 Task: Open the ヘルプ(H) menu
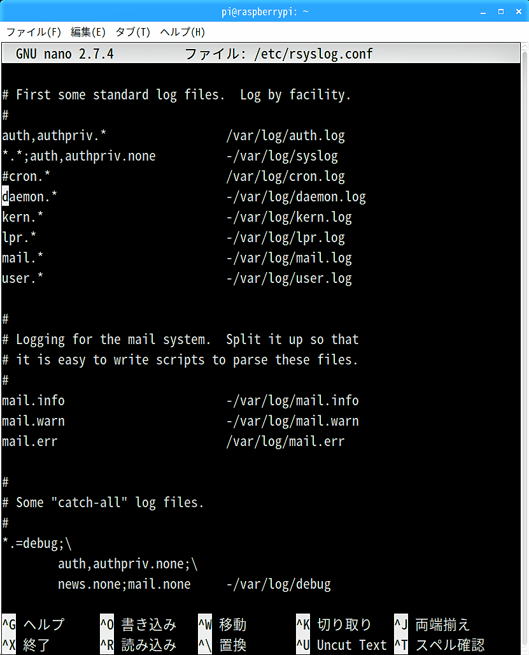(x=182, y=32)
